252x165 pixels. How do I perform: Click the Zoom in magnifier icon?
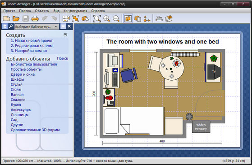(106, 18)
